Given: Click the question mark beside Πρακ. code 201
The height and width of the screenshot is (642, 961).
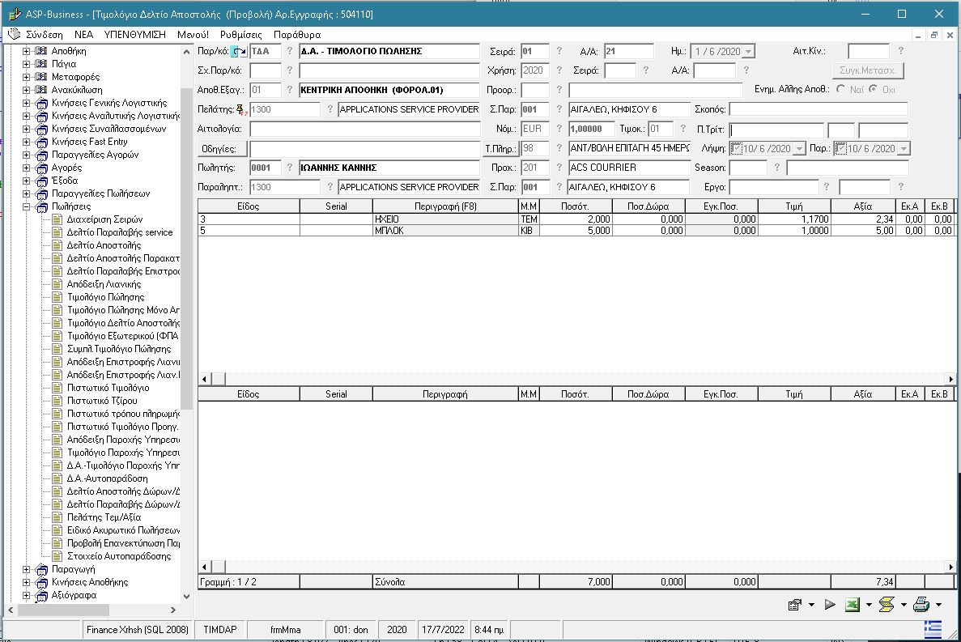Looking at the screenshot, I should tap(559, 168).
